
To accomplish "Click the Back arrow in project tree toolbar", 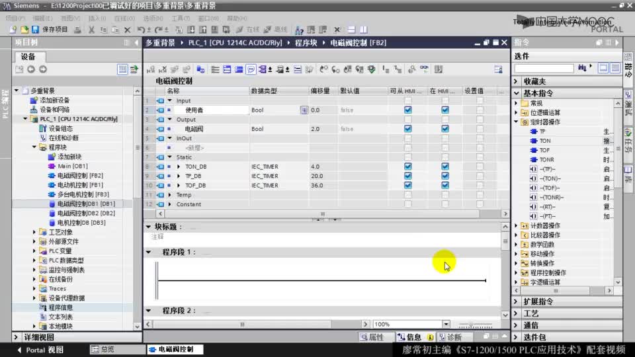I will (31, 69).
